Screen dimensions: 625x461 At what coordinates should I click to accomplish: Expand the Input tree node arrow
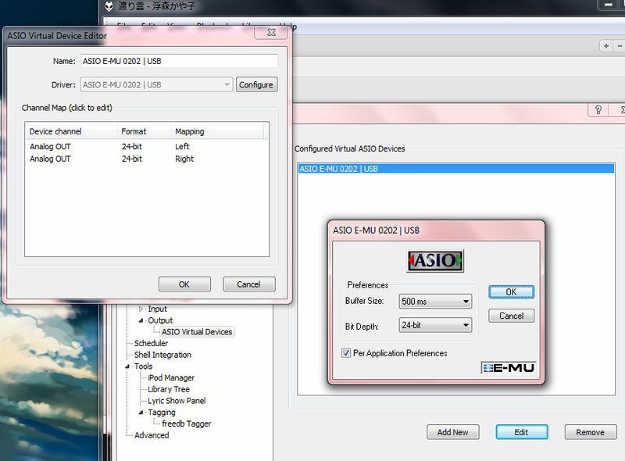click(141, 309)
